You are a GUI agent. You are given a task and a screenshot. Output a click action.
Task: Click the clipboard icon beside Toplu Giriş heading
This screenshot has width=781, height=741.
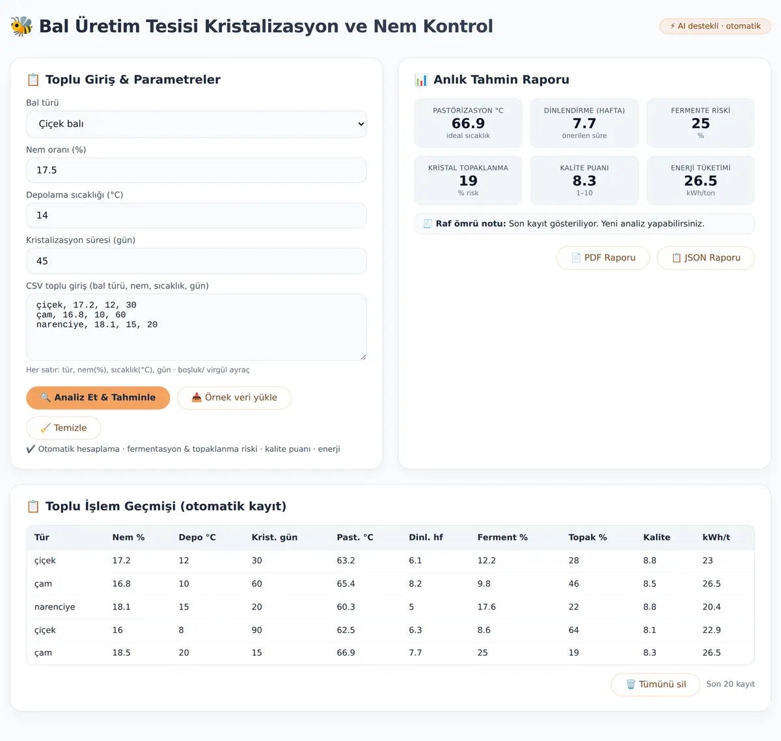[33, 79]
